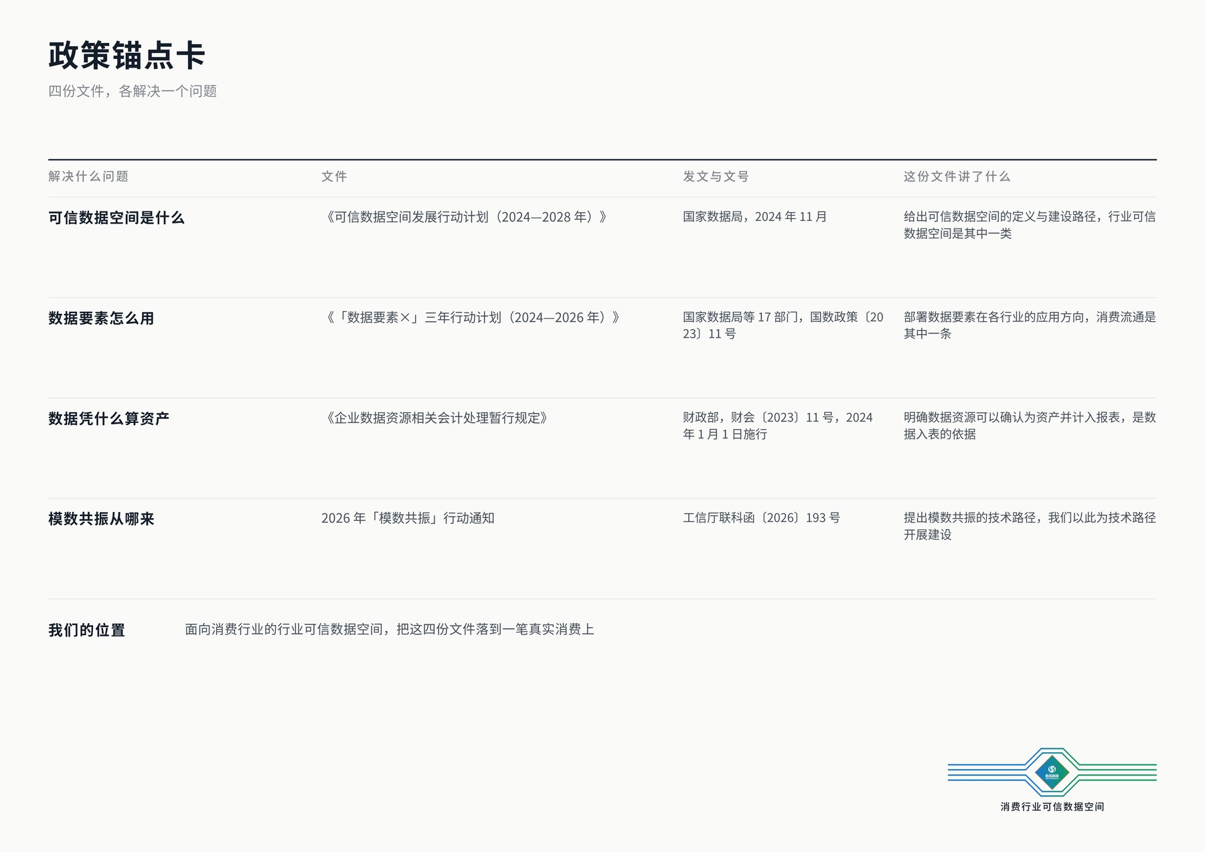Select the row heading 数据凭什么算资产
This screenshot has width=1205, height=852.
108,418
